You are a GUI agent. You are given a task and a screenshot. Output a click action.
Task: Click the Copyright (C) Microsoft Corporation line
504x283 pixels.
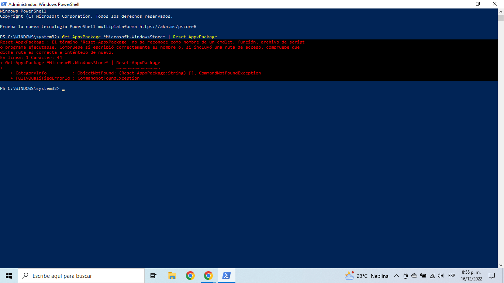86,16
